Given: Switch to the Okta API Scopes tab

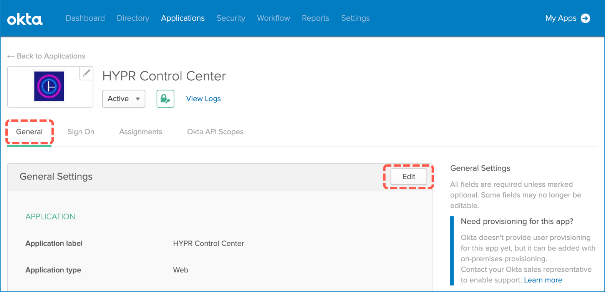Looking at the screenshot, I should (215, 132).
